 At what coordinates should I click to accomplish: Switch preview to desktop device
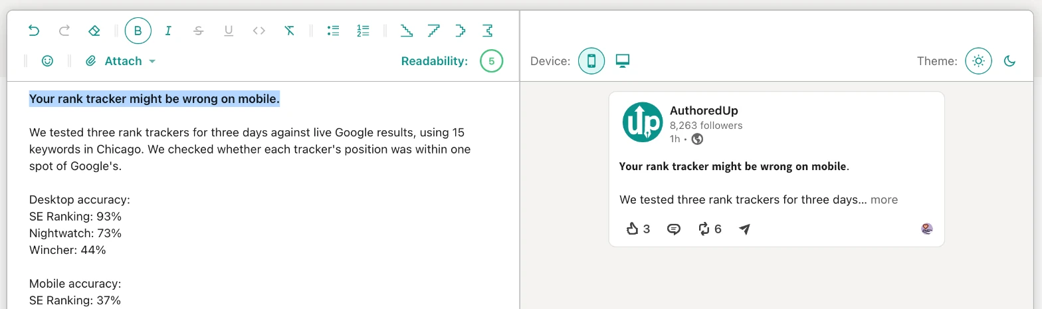(x=622, y=61)
